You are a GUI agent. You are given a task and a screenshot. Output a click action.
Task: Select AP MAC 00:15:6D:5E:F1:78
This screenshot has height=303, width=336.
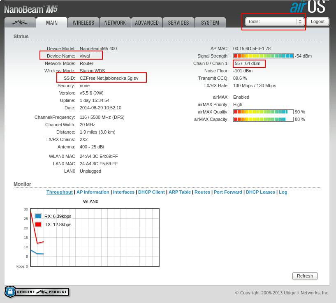(x=252, y=49)
